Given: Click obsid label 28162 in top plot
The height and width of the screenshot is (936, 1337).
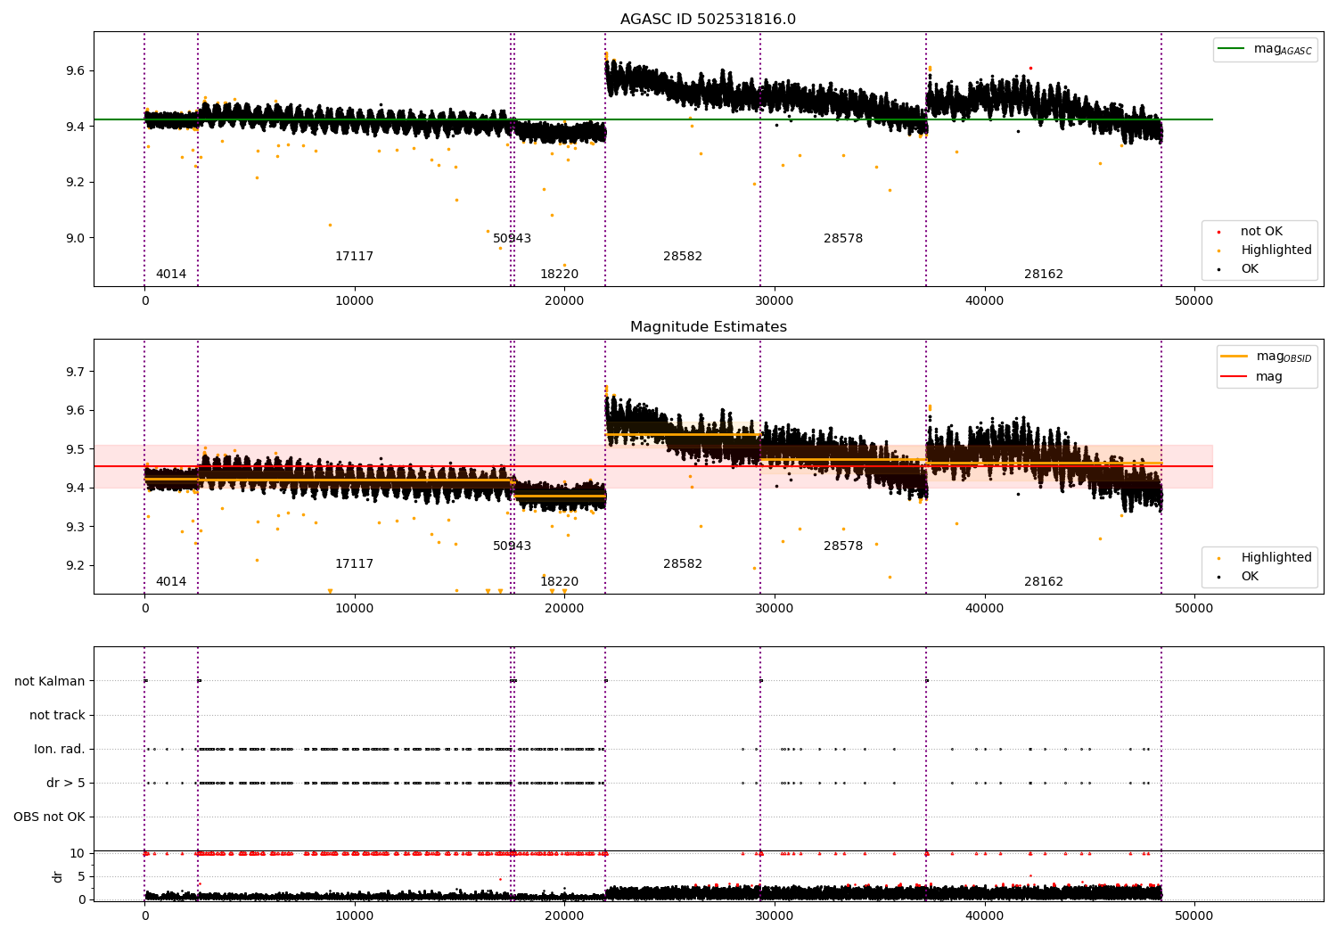Looking at the screenshot, I should click(x=1044, y=275).
